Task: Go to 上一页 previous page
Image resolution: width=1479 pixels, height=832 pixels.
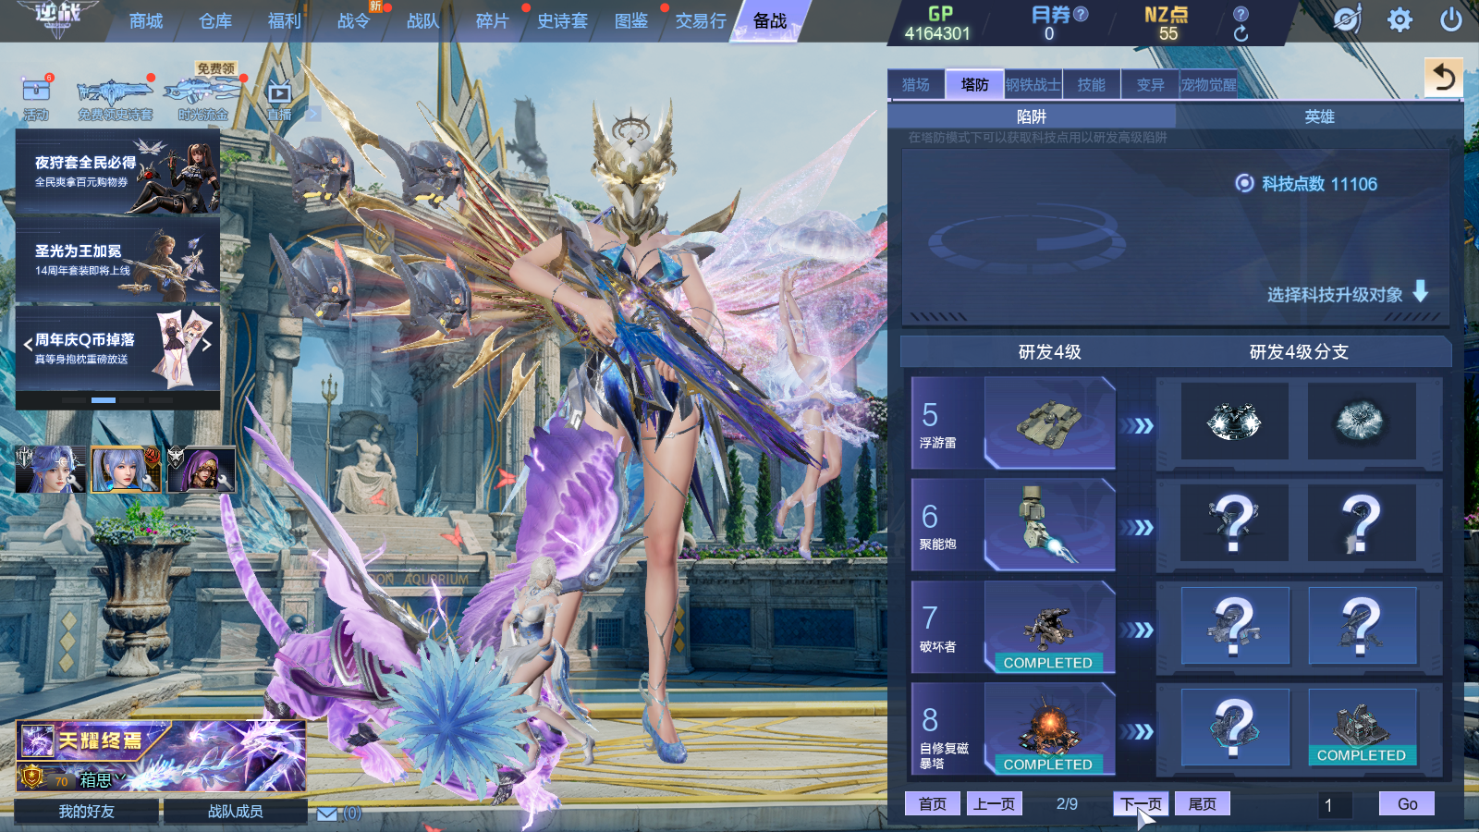Action: tap(994, 804)
